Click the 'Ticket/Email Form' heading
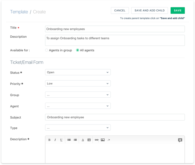 (x=27, y=62)
